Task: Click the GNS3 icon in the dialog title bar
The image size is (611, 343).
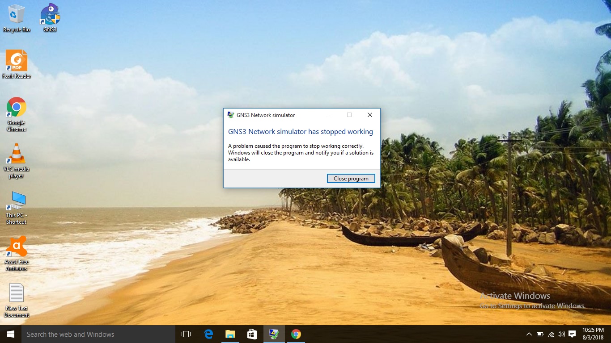Action: [231, 115]
